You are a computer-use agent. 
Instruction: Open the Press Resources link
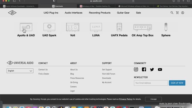click(77, 78)
